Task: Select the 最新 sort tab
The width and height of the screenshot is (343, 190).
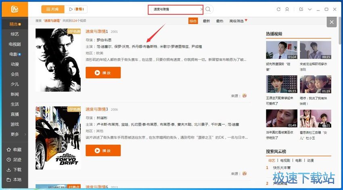Action: coord(206,21)
